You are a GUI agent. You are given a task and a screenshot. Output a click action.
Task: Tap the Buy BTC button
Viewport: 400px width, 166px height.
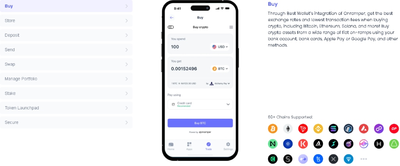coord(200,123)
